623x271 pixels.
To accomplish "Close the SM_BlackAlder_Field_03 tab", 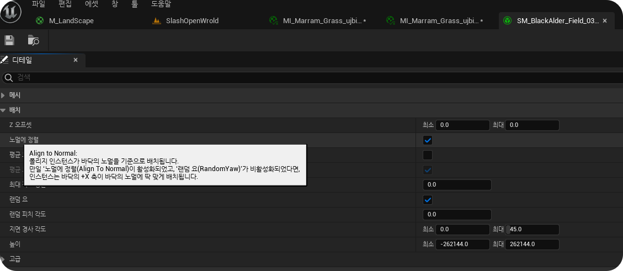I will click(x=605, y=20).
